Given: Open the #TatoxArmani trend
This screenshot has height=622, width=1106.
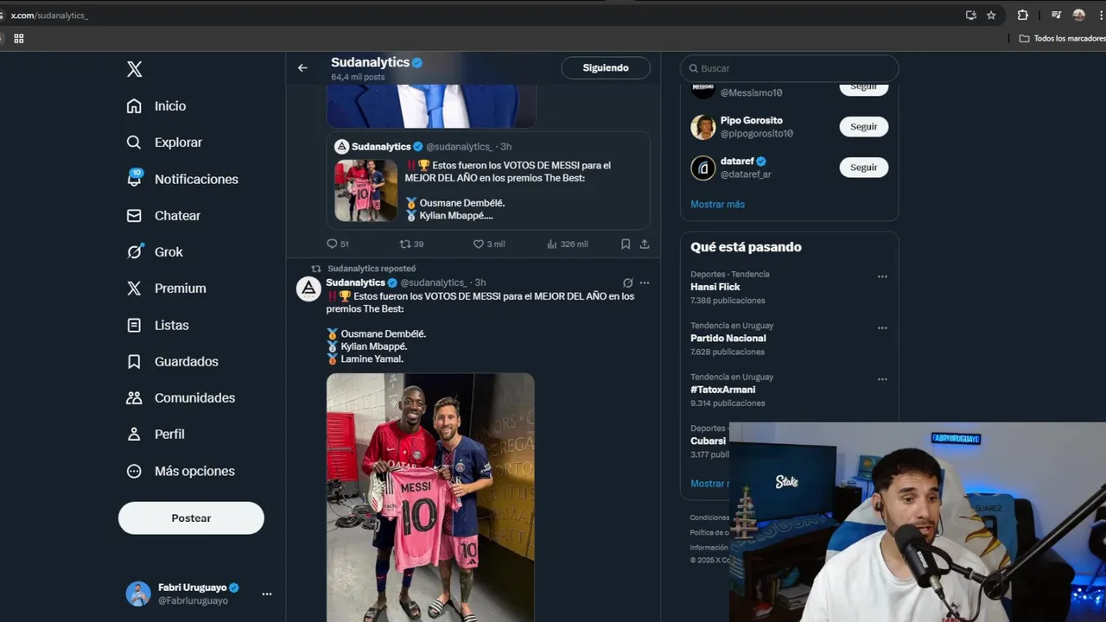Looking at the screenshot, I should pyautogui.click(x=723, y=390).
